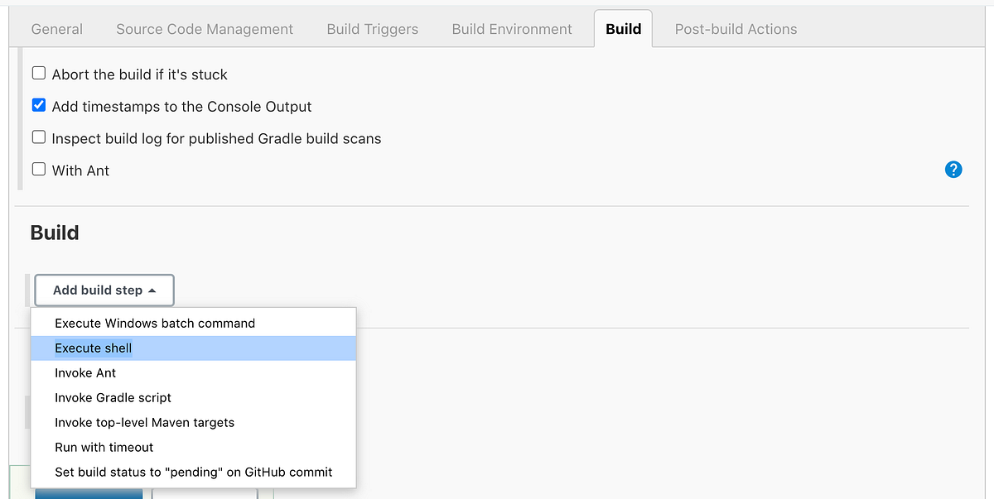Open the Source Code Management tab
Viewport: 994px width, 499px height.
click(x=204, y=29)
